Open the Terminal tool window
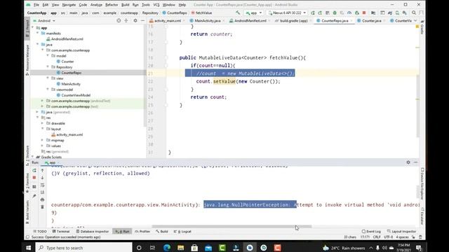The image size is (449, 252). [x=61, y=232]
